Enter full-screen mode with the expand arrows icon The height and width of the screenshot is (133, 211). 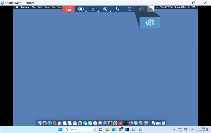pos(129,9)
